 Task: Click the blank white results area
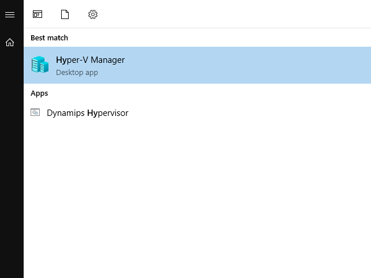(197, 199)
